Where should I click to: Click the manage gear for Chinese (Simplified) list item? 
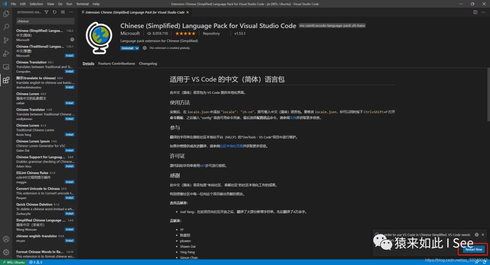72,40
